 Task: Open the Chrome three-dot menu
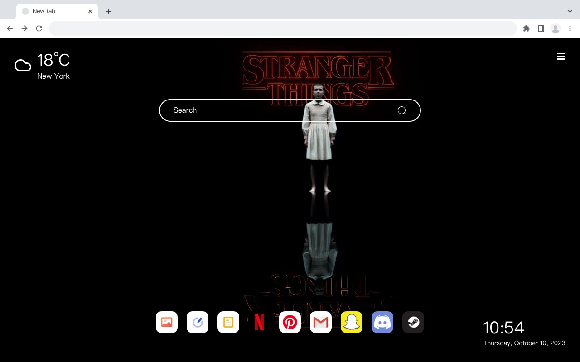coord(570,29)
